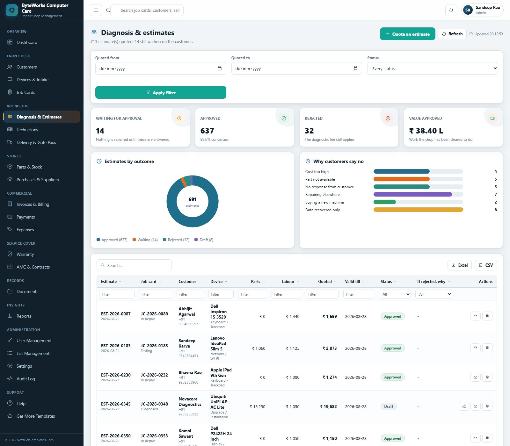510x446 pixels.
Task: Toggle Approved legend item in chart
Action: pos(112,240)
